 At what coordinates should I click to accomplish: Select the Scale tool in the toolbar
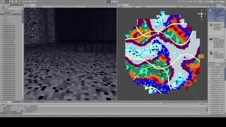[x=14, y=2]
